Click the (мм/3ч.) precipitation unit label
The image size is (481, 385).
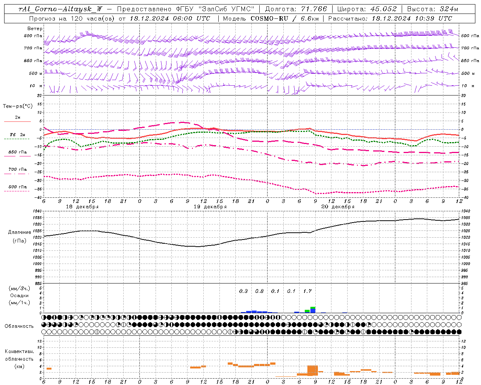point(20,288)
